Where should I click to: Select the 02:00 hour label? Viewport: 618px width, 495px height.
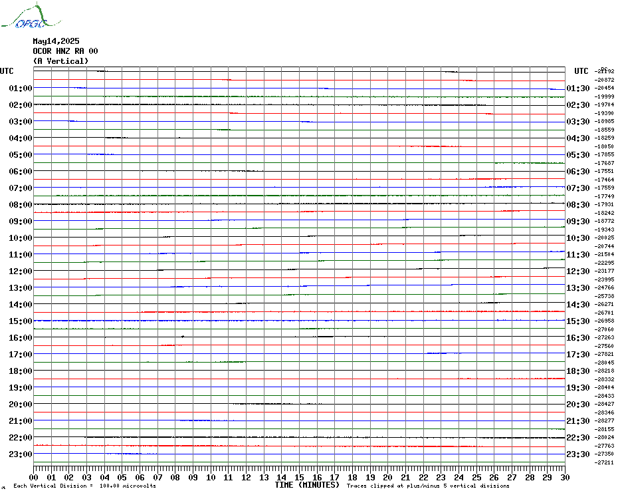tap(21, 104)
